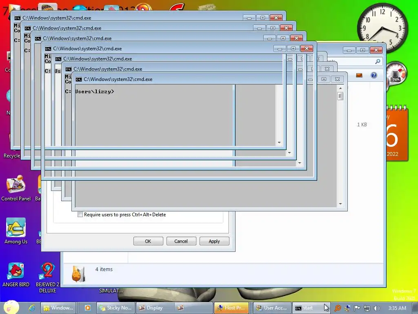Click the 3:35 AM taskbar clock
Viewport: 418px width, 314px height.
(x=397, y=308)
